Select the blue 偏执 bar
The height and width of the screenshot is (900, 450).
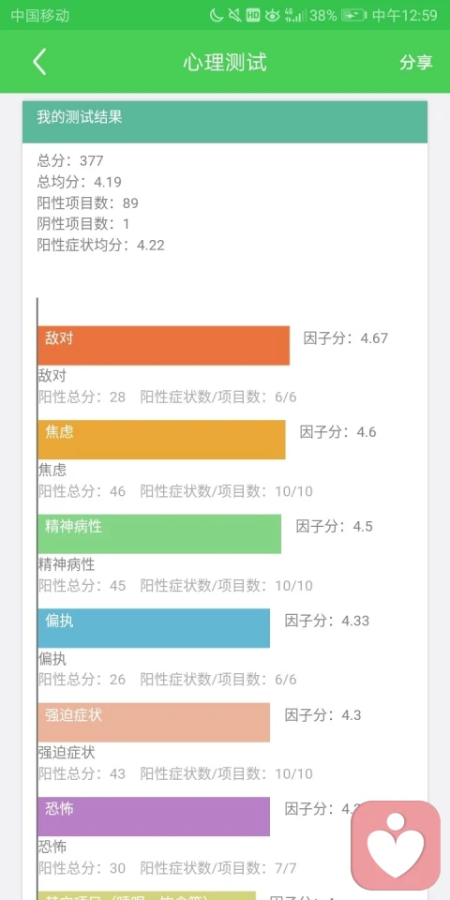click(x=154, y=628)
